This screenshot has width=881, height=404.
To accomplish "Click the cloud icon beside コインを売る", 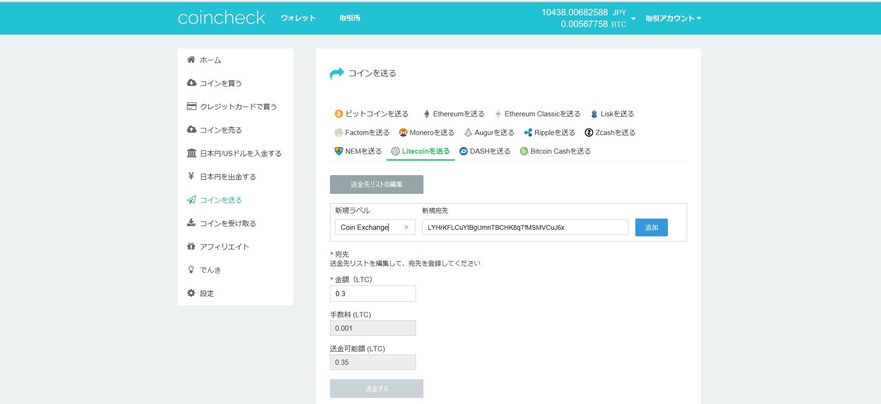I will [x=191, y=129].
